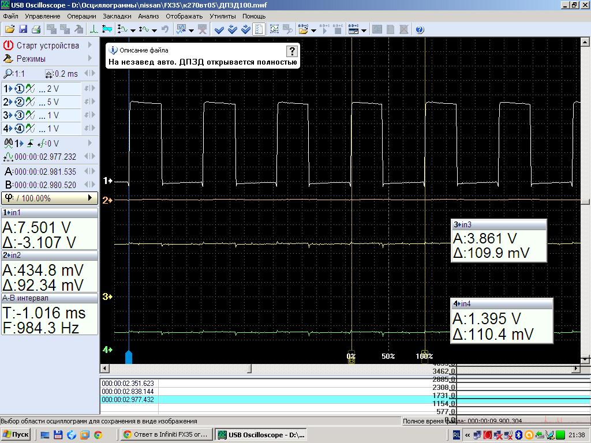Click the open file folder icon
This screenshot has height=443, width=591.
[9, 29]
